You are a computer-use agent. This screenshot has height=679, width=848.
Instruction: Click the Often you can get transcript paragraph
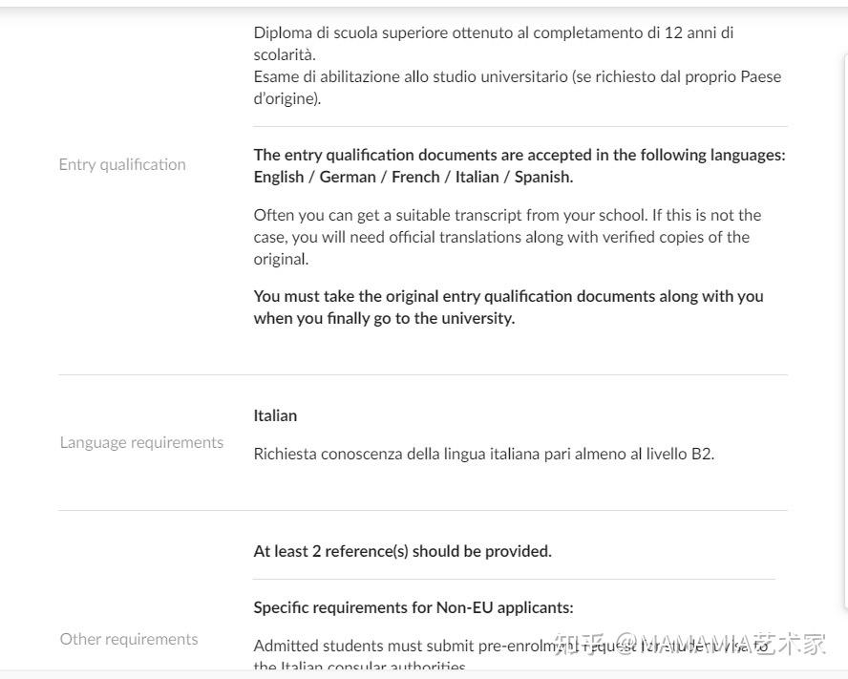click(507, 237)
